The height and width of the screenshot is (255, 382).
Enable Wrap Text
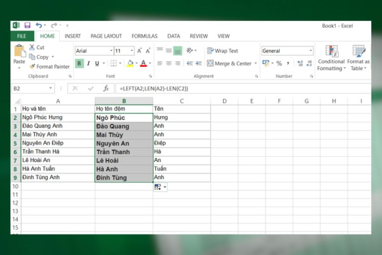[x=222, y=51]
